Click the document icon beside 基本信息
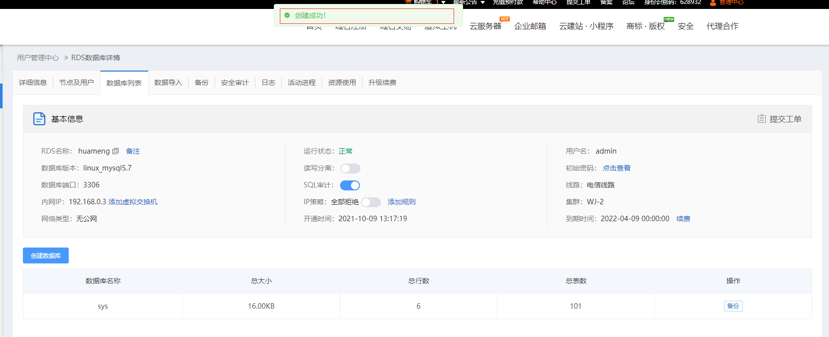 pos(39,119)
